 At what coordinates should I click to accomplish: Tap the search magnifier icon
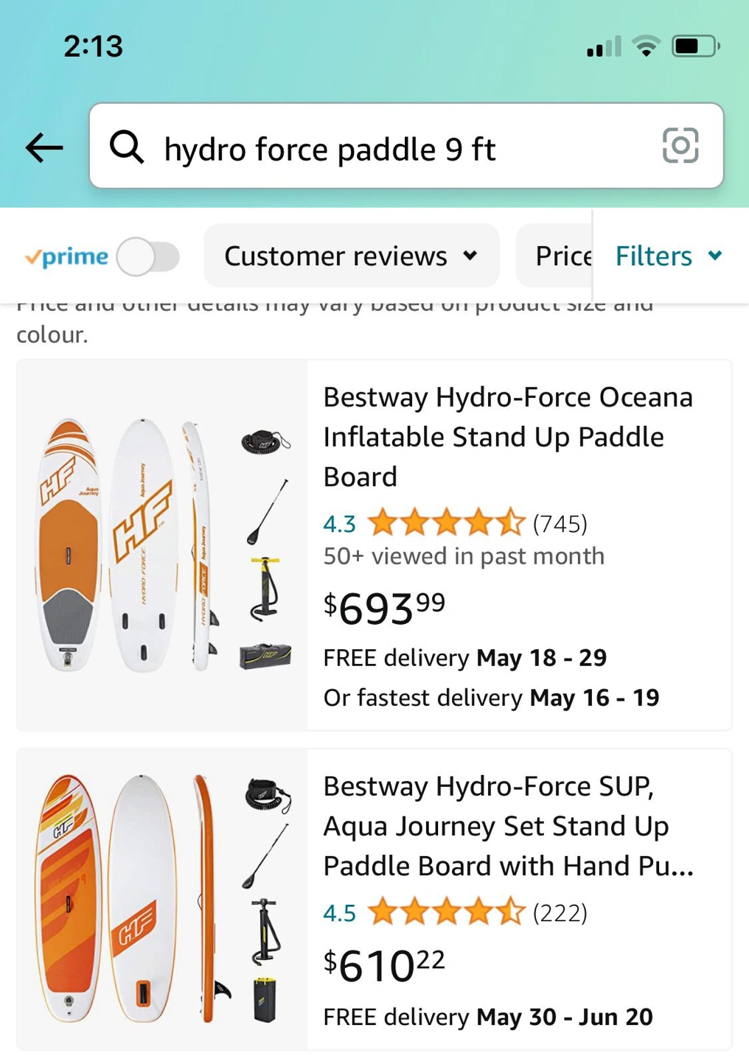tap(127, 147)
